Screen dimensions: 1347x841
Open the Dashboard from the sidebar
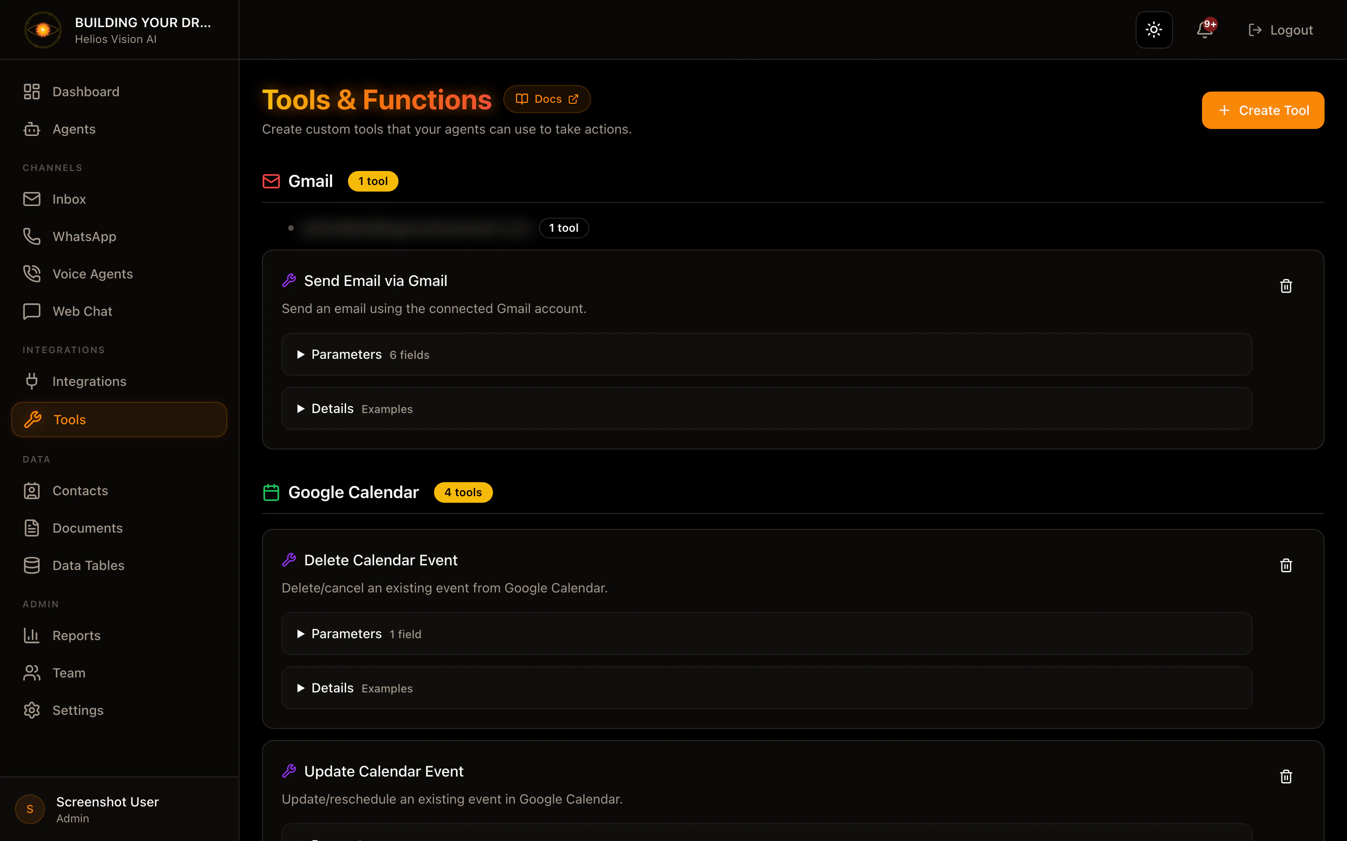point(86,91)
